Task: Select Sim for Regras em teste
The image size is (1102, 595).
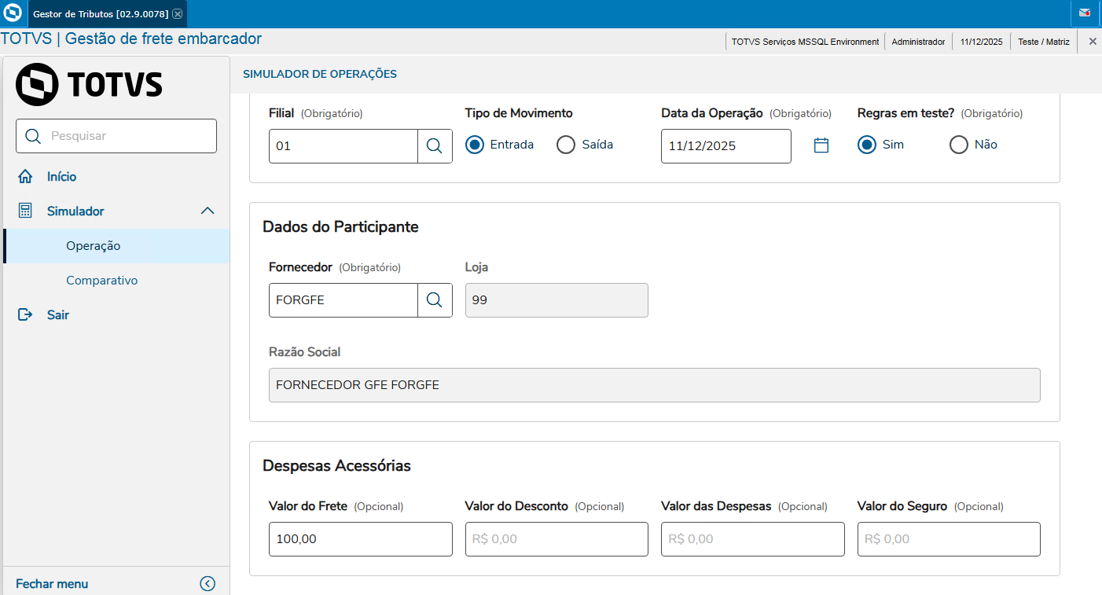Action: [867, 145]
